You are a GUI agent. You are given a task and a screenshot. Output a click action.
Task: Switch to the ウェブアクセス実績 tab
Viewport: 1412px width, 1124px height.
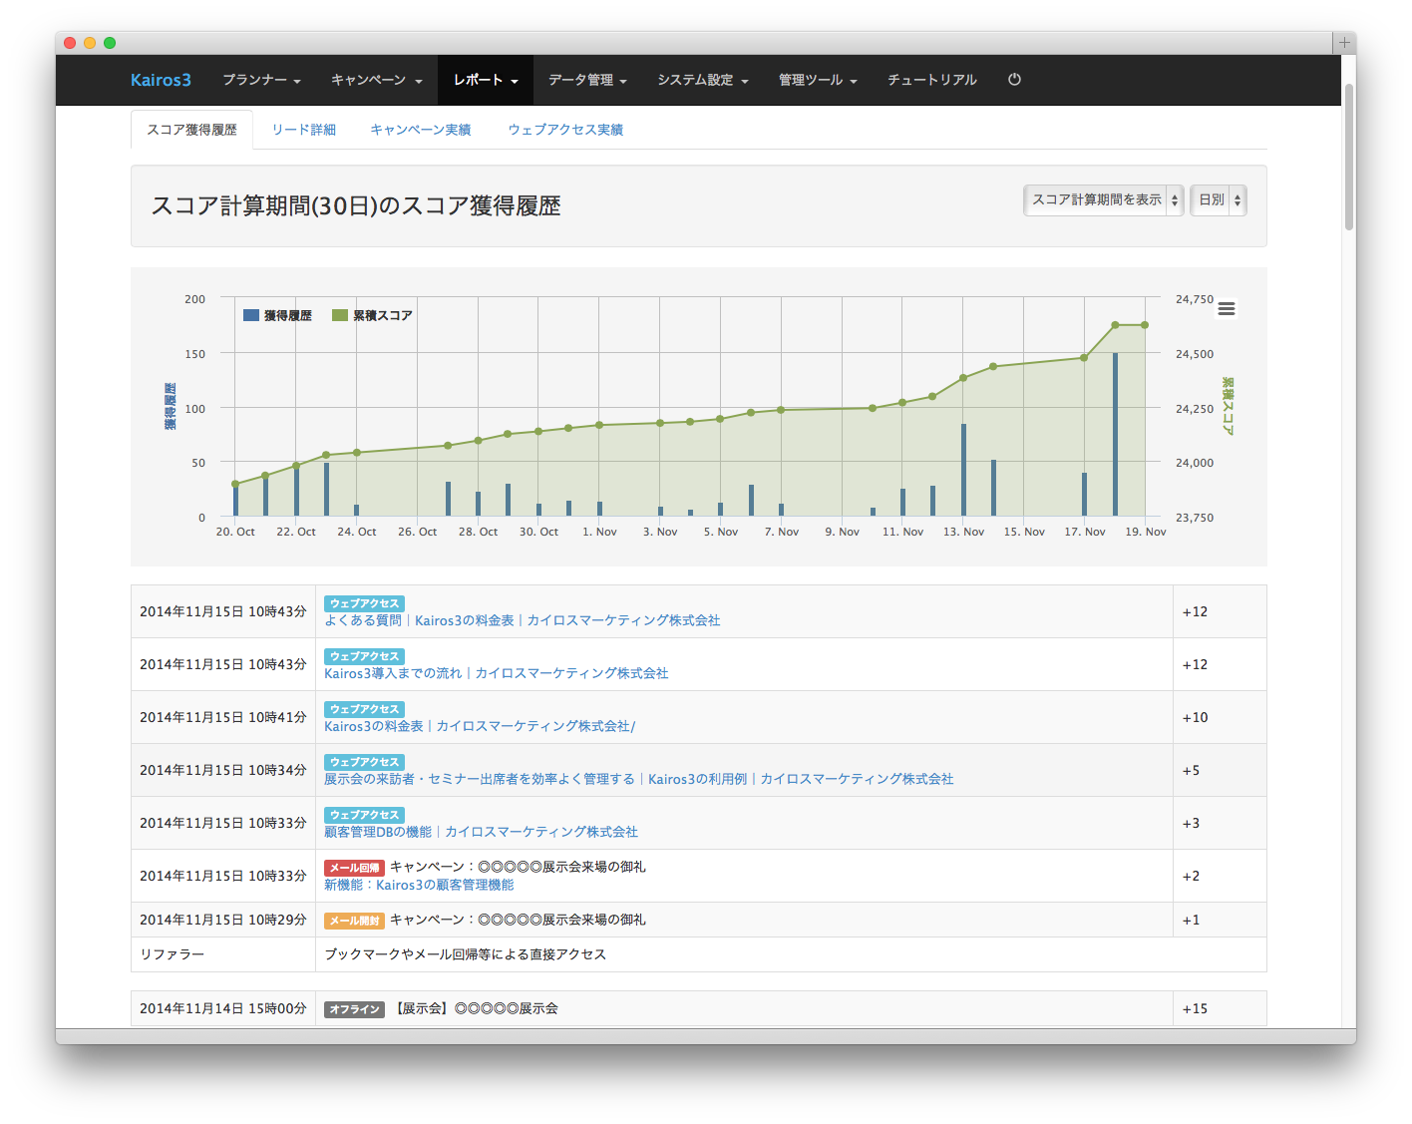tap(565, 130)
